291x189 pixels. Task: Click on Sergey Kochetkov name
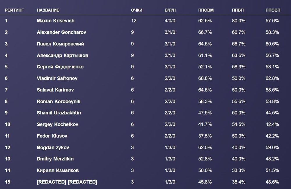(57, 125)
